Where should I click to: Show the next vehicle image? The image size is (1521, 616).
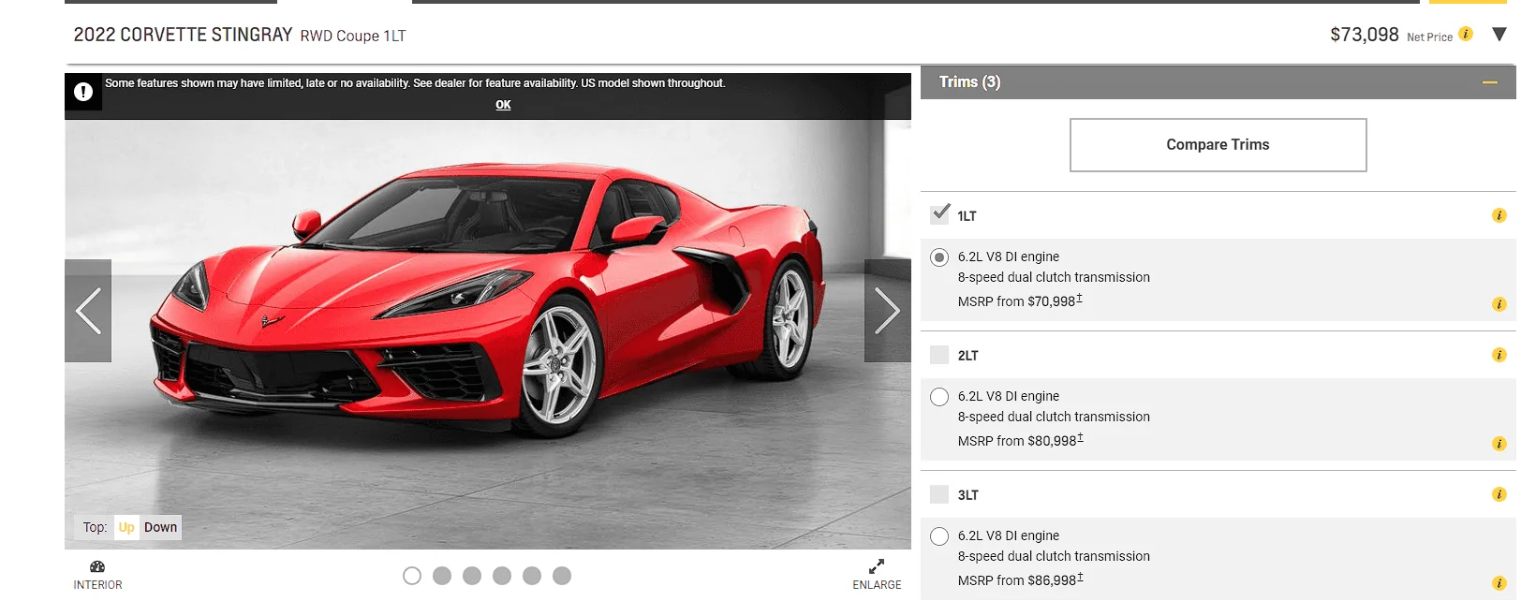pos(887,311)
